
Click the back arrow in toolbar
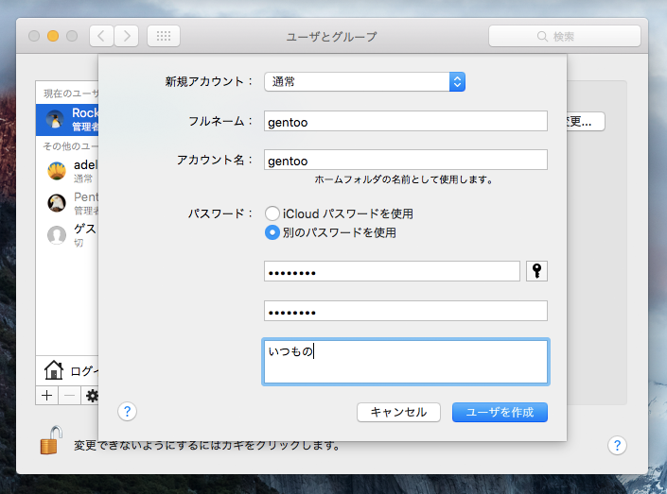(x=101, y=36)
